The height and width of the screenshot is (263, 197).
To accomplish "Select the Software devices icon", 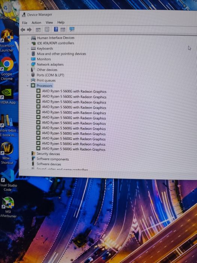I will coord(33,163).
